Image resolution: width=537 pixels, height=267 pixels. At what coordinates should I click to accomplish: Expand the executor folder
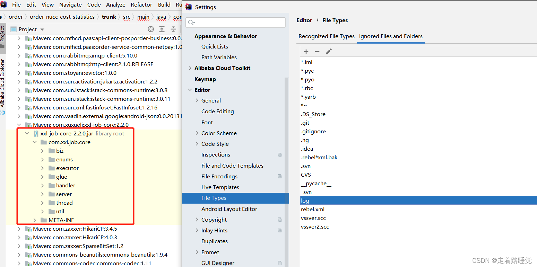[x=42, y=168]
